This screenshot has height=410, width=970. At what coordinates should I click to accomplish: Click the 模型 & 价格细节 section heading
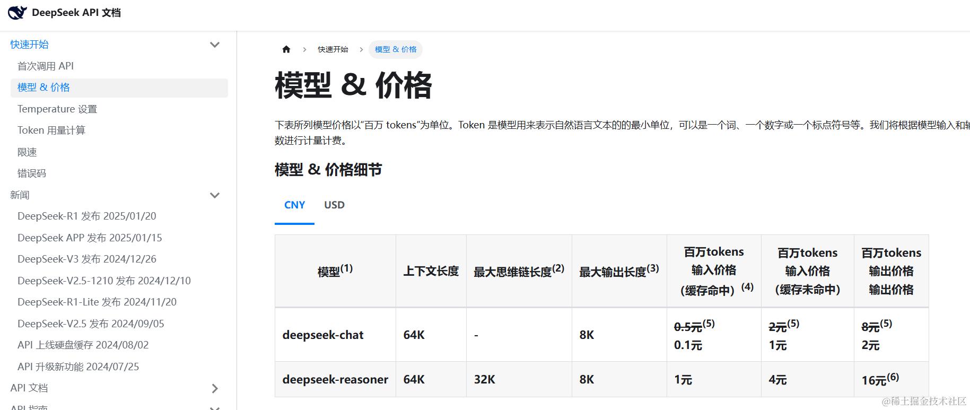click(x=328, y=170)
